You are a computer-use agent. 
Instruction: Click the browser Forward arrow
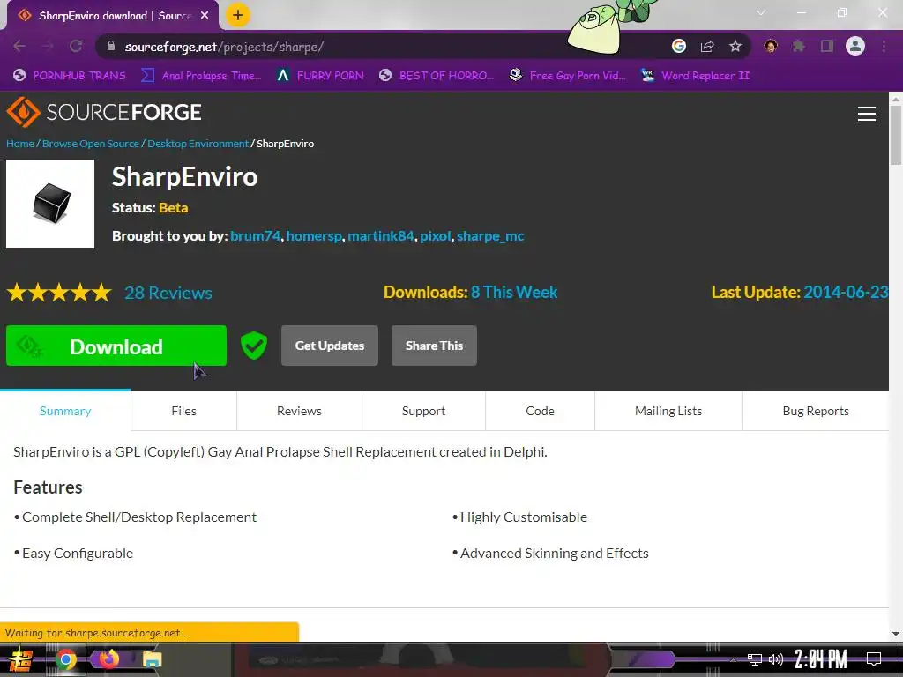[48, 47]
